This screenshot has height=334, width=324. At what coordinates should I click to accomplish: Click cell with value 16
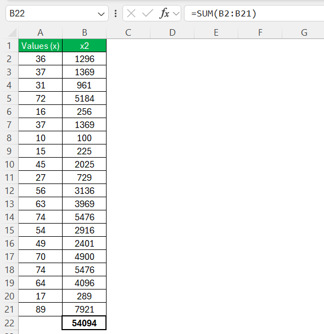click(41, 112)
